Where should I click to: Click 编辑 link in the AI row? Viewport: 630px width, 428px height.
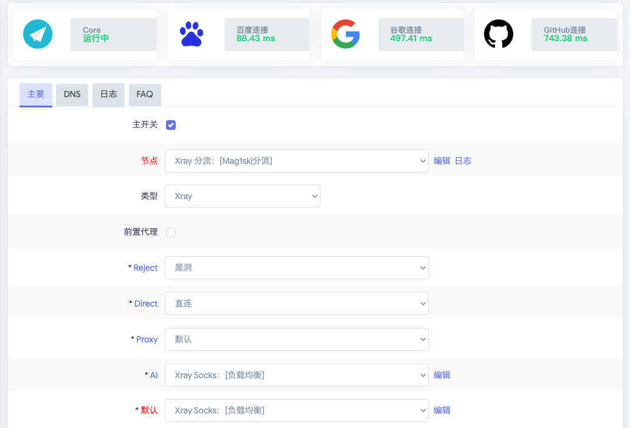coord(442,375)
